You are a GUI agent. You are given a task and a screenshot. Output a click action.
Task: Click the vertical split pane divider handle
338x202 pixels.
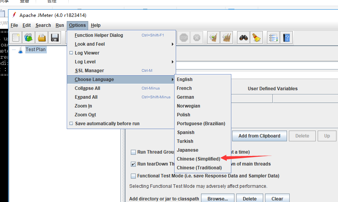(x=124, y=166)
